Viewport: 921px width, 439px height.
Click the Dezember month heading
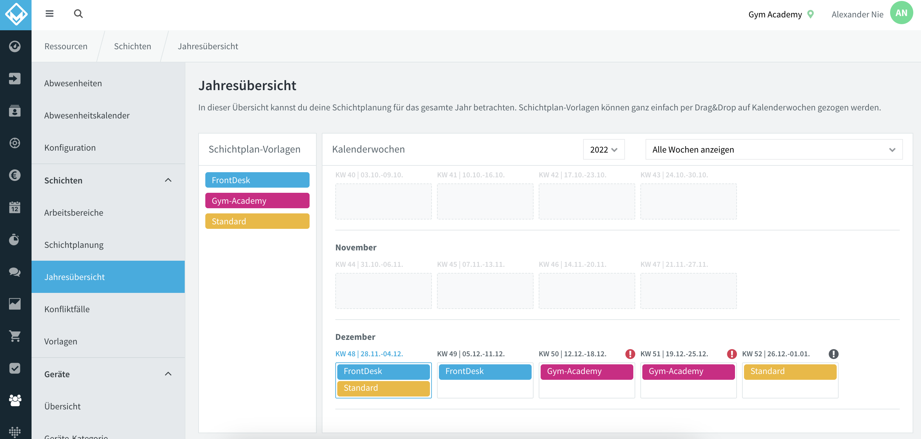click(x=355, y=337)
